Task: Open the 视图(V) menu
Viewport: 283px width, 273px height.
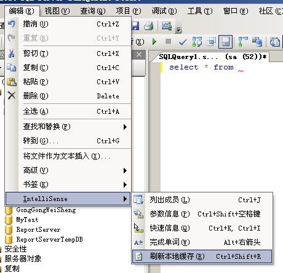Action: pos(57,11)
